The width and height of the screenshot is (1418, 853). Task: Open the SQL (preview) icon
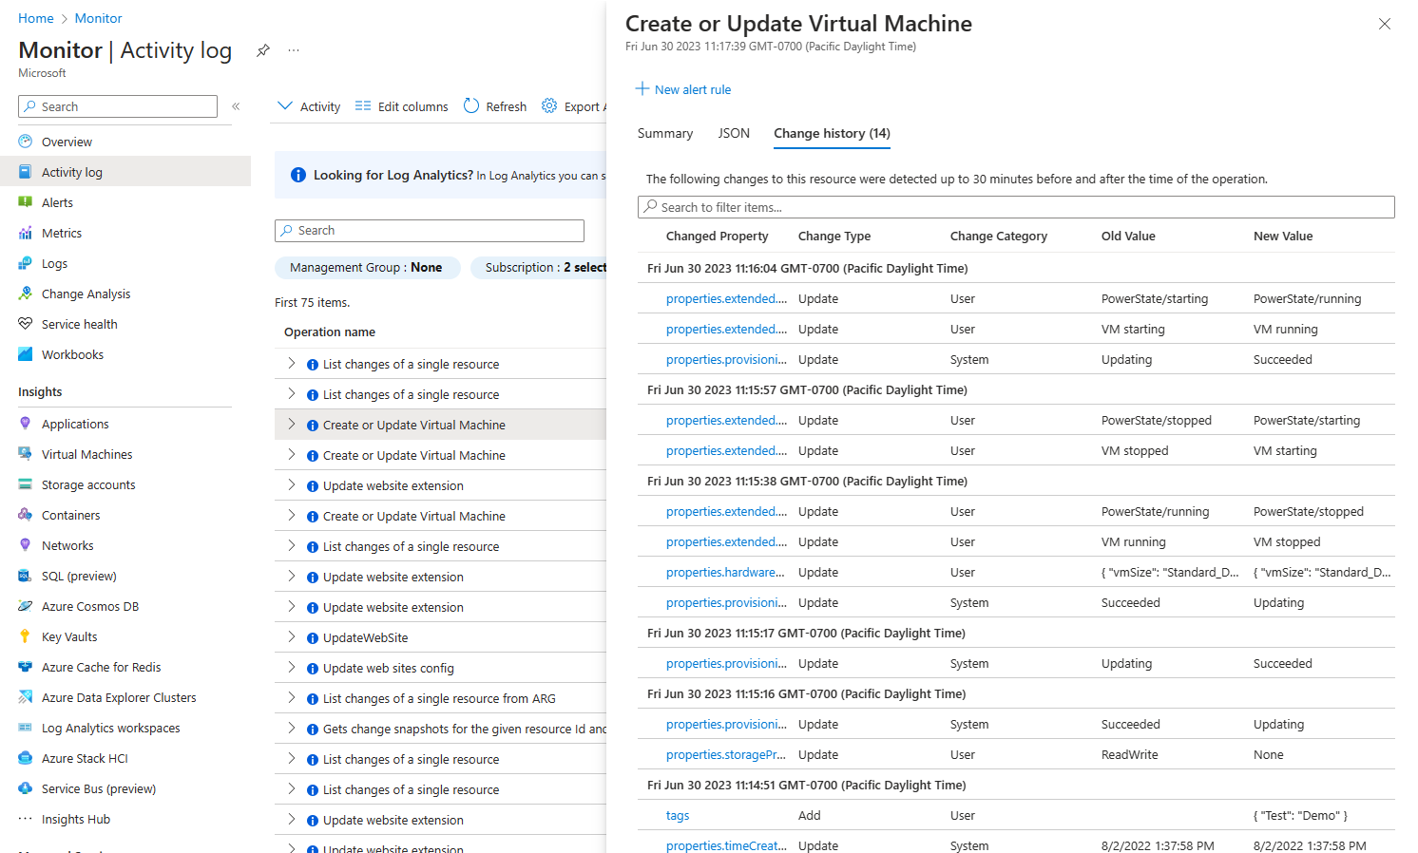pos(26,576)
